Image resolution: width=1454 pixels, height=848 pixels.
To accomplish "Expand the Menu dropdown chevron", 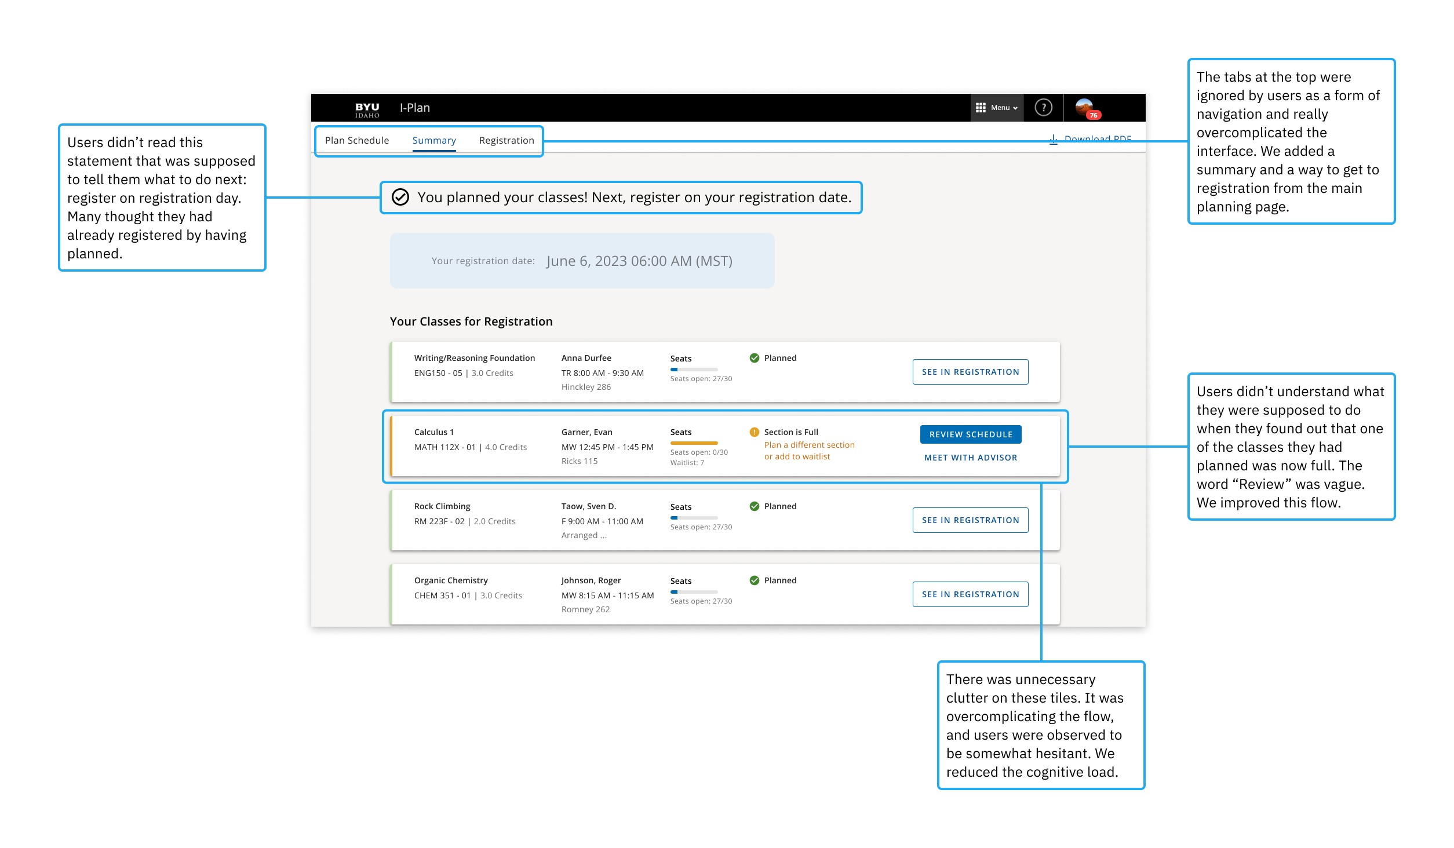I will (1015, 108).
